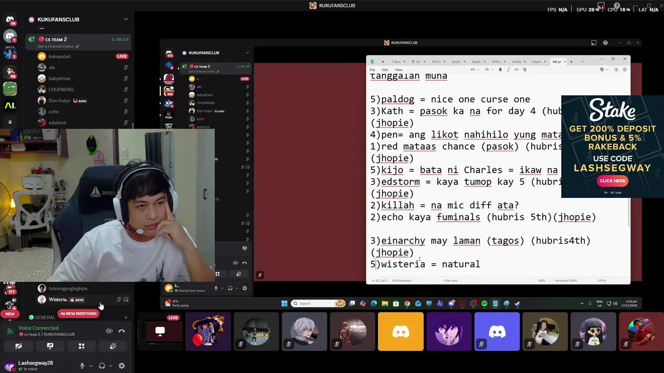Image resolution: width=664 pixels, height=373 pixels.
Task: Open Discord direct messages home icon
Action: (x=10, y=20)
